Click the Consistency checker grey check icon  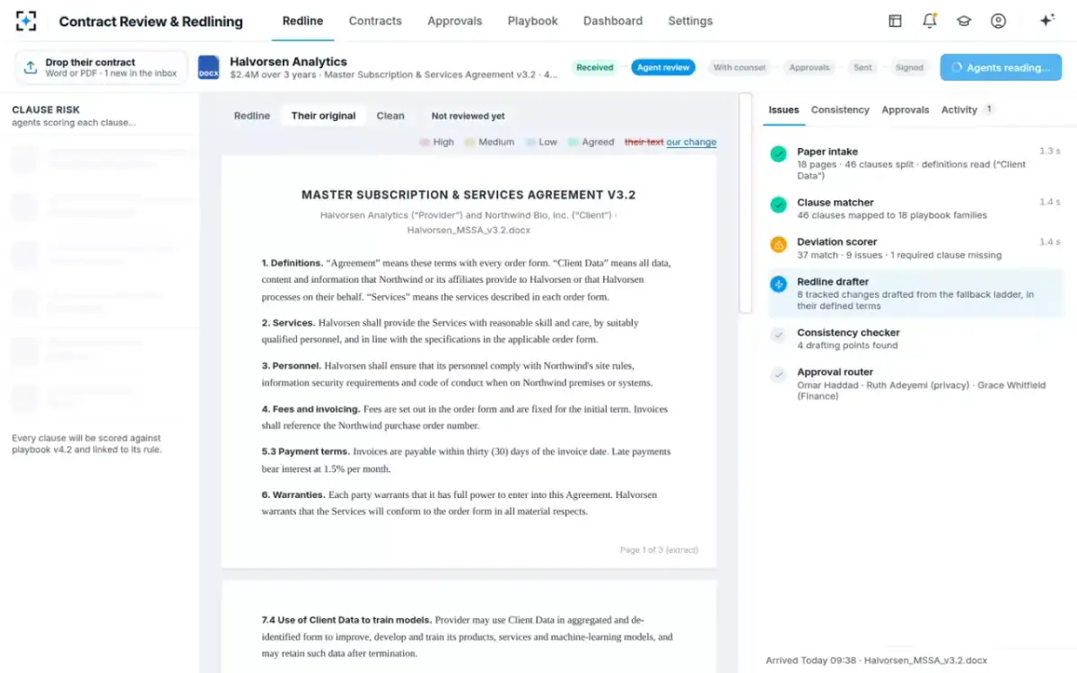pos(778,335)
